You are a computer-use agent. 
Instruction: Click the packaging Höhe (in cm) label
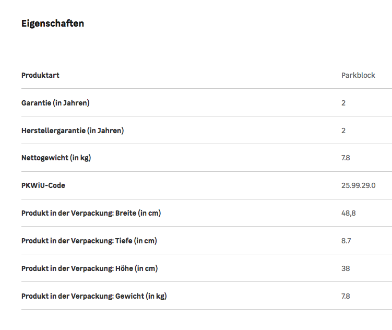[x=89, y=268]
